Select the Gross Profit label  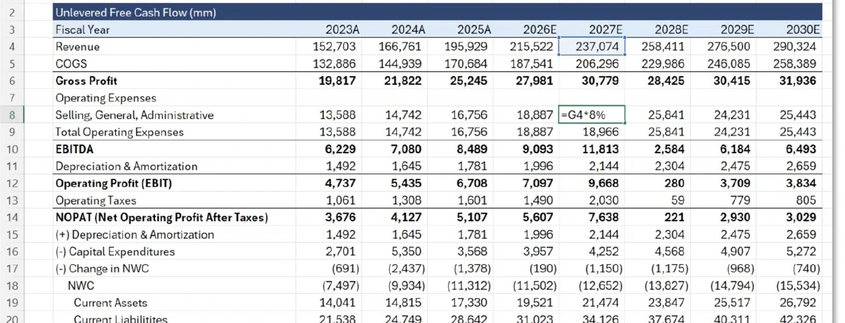(86, 80)
